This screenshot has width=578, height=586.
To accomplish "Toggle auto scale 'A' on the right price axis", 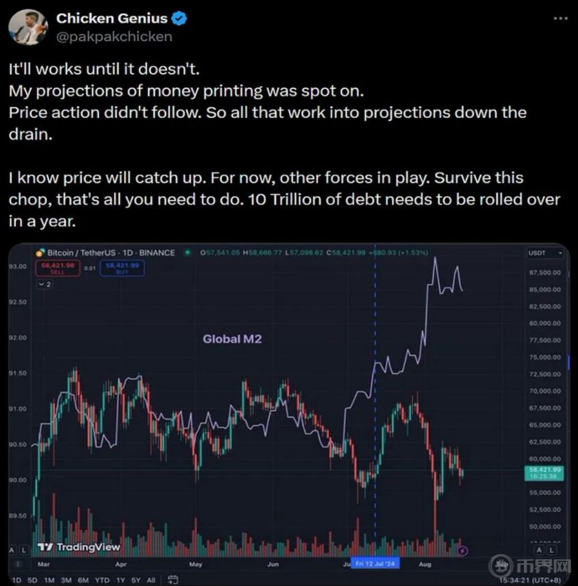I will point(540,550).
